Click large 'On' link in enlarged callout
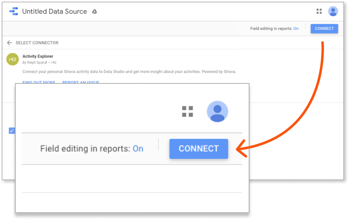 coord(138,149)
